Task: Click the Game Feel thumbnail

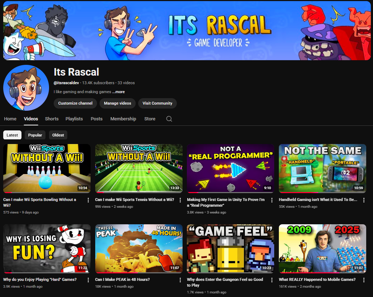Action: coord(231,248)
